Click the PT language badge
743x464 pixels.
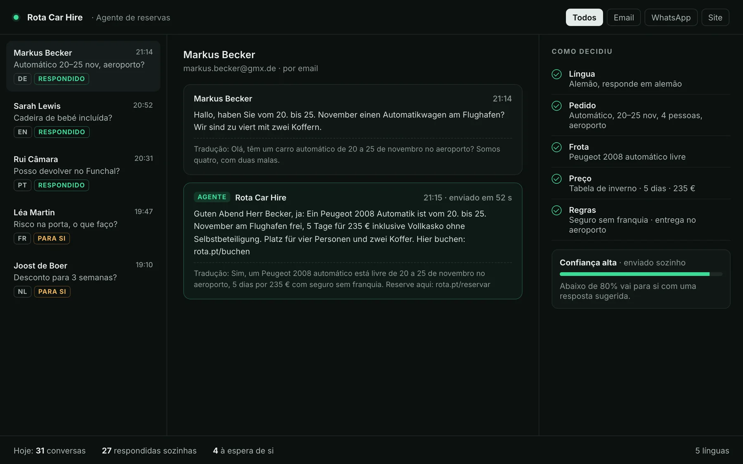point(22,185)
